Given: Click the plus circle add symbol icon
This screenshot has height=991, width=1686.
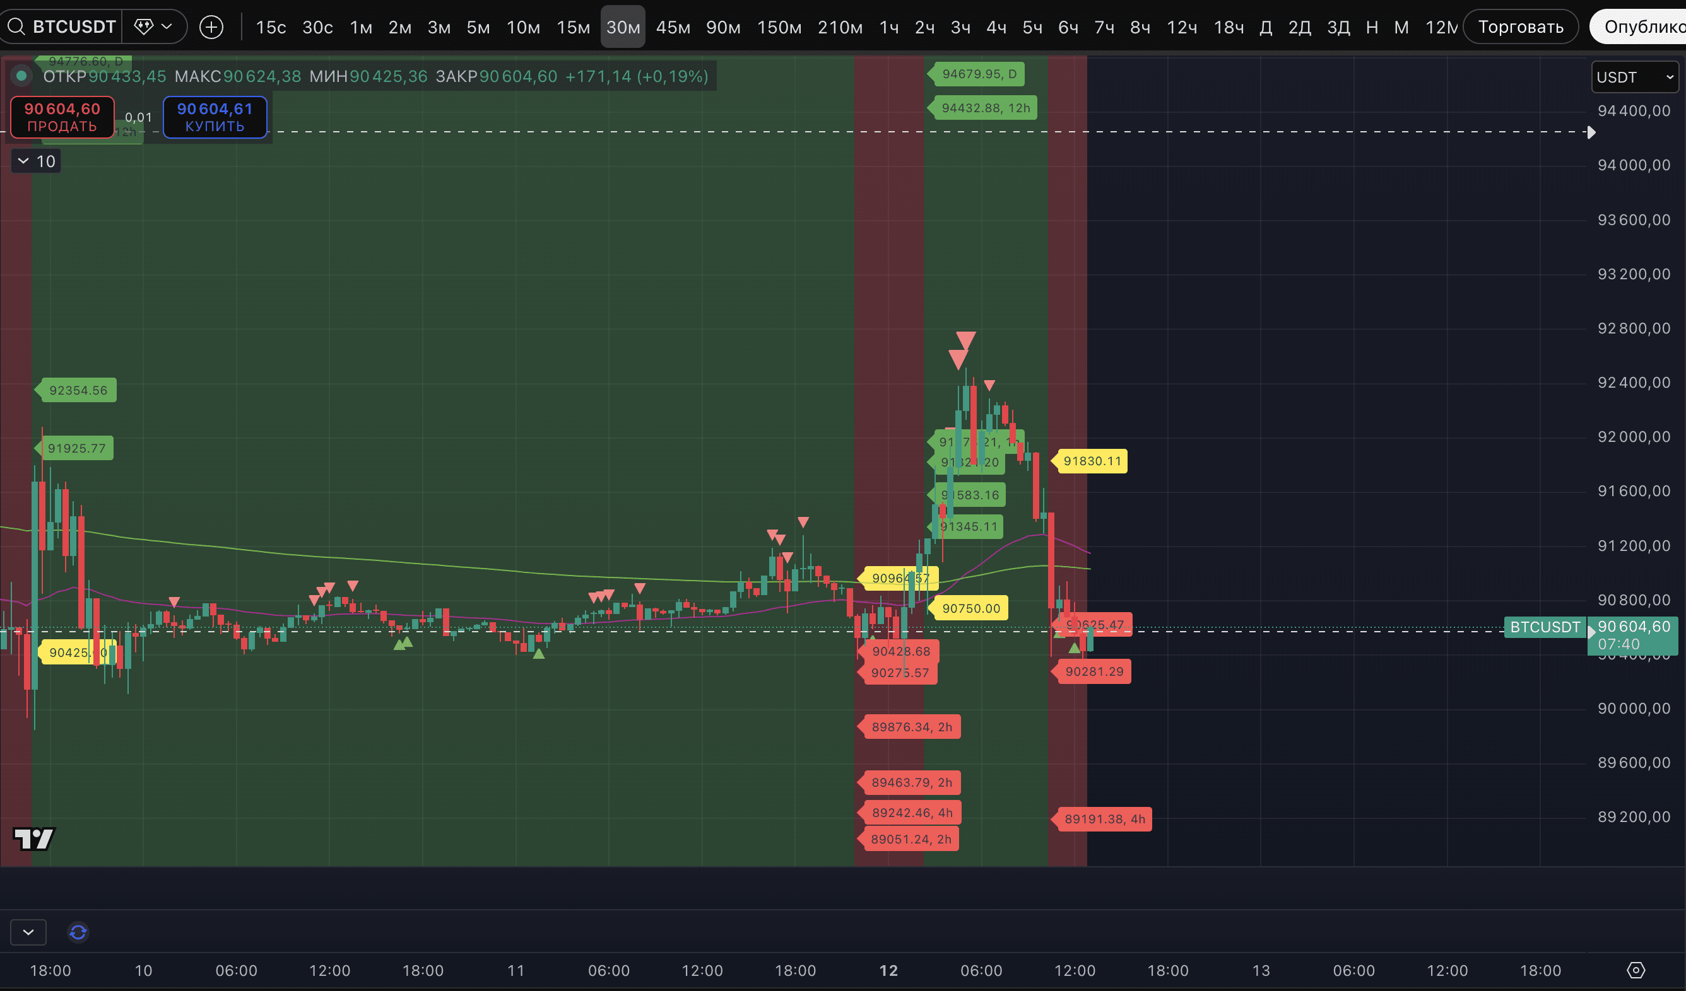Looking at the screenshot, I should (211, 26).
